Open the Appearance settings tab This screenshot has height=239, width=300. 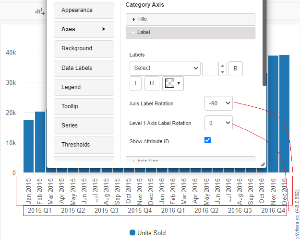click(x=84, y=10)
